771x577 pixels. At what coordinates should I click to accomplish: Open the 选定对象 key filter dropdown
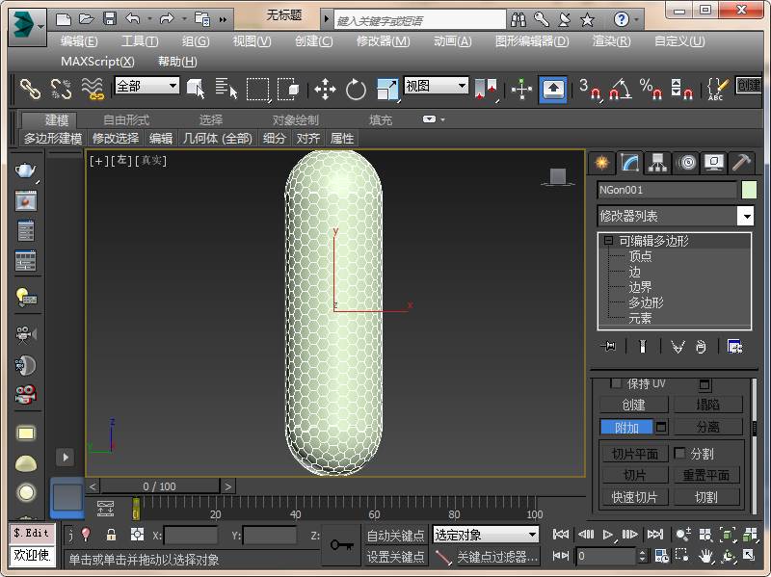point(486,535)
